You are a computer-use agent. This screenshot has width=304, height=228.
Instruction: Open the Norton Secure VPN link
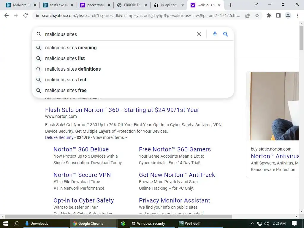[x=82, y=175]
